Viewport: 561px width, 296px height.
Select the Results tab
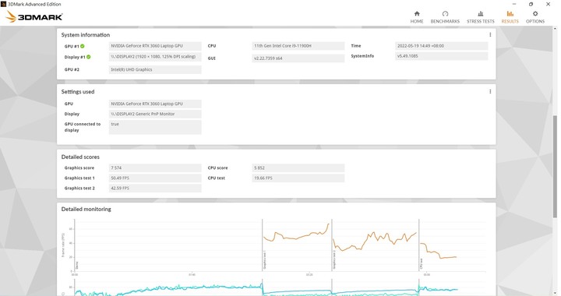510,17
